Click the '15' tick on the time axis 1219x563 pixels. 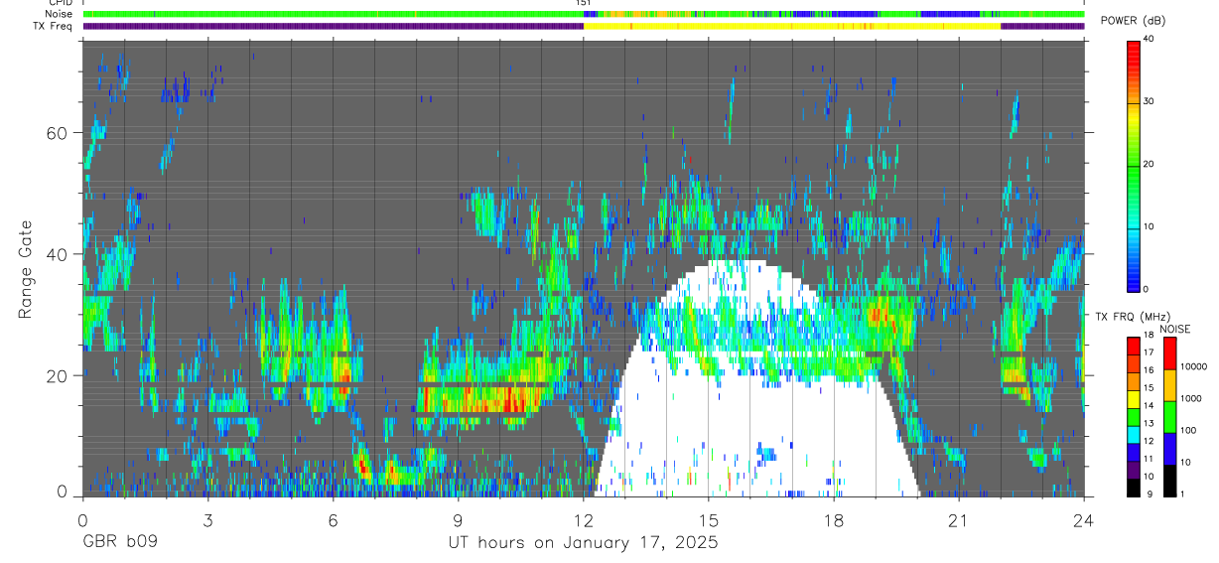tap(709, 519)
